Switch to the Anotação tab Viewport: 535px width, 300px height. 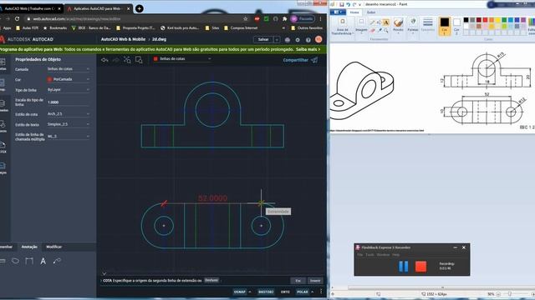(x=29, y=247)
